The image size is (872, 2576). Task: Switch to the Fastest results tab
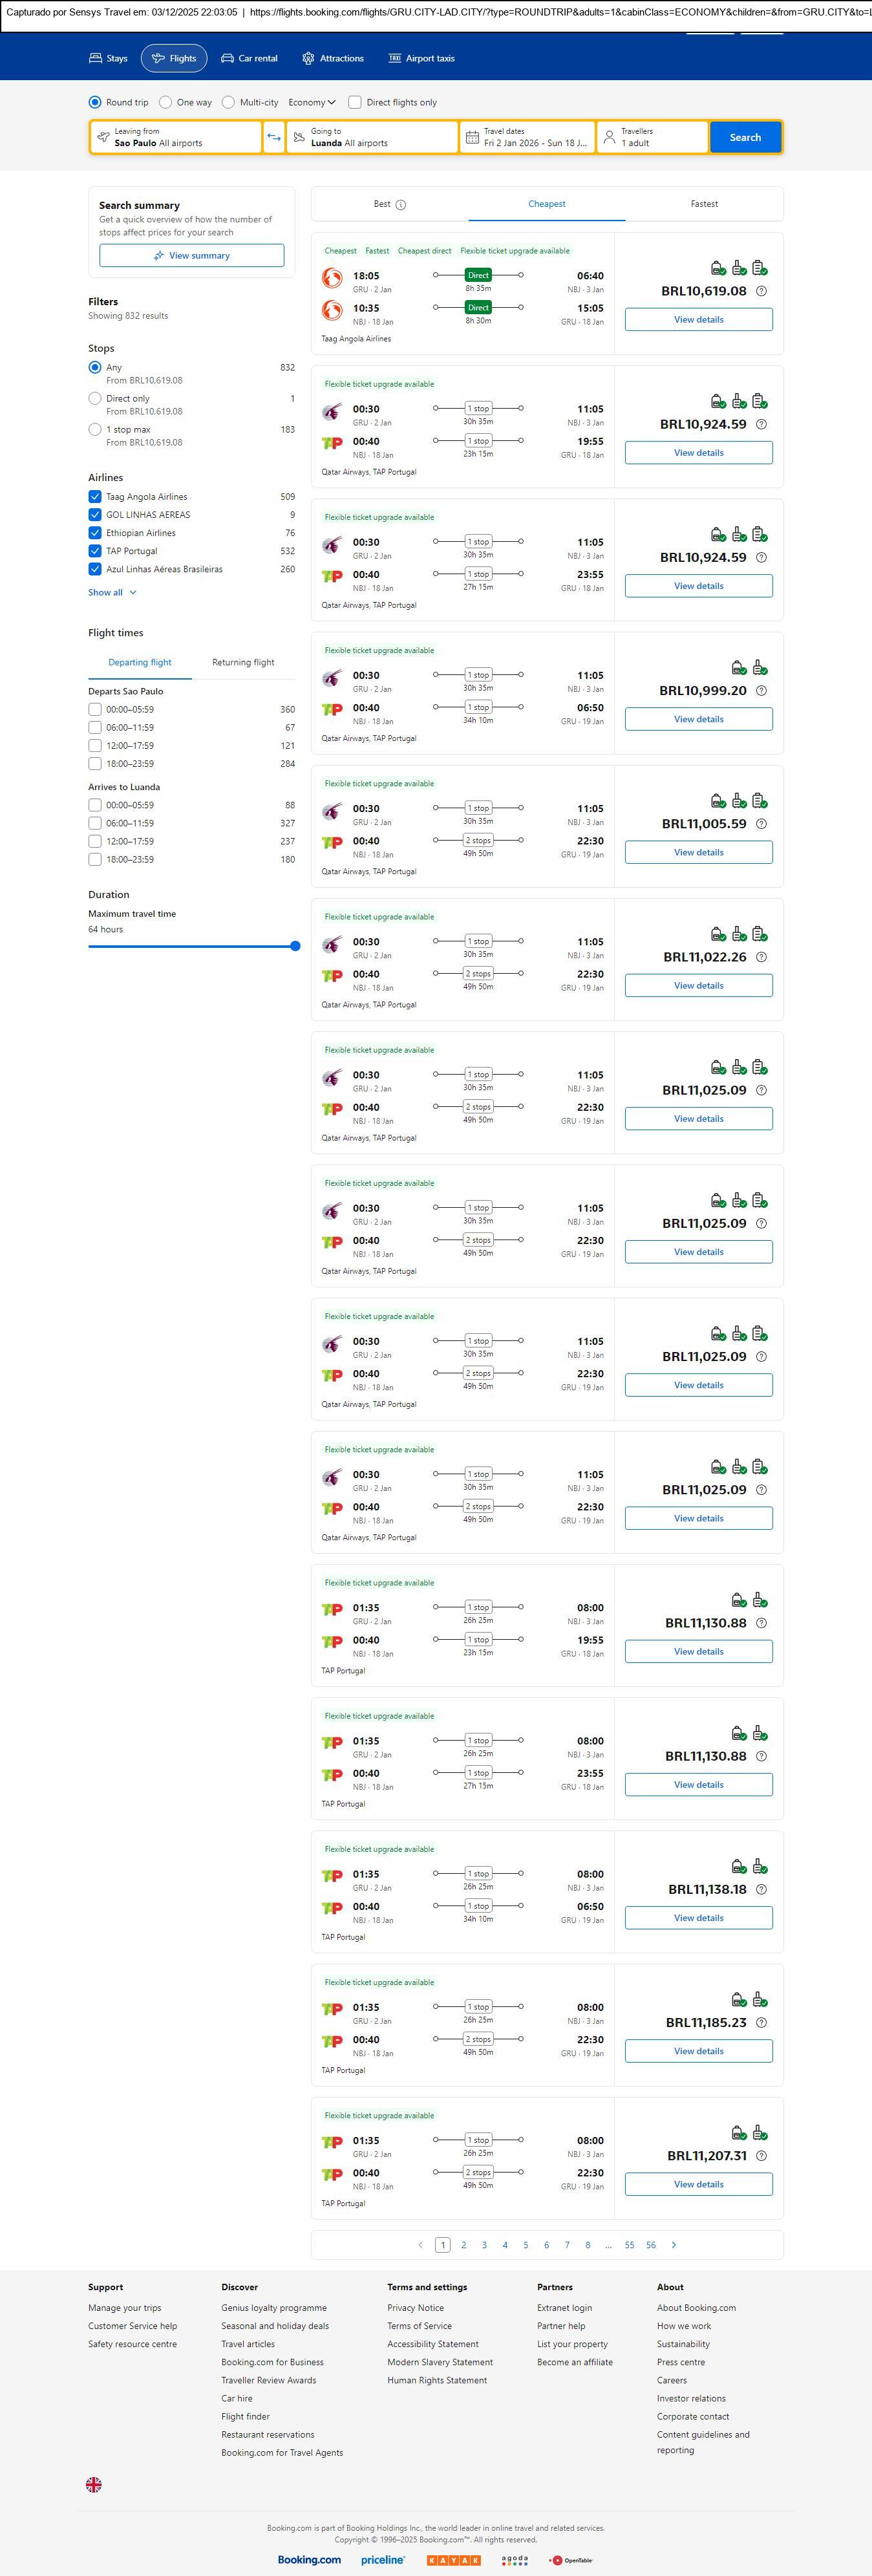pyautogui.click(x=704, y=204)
